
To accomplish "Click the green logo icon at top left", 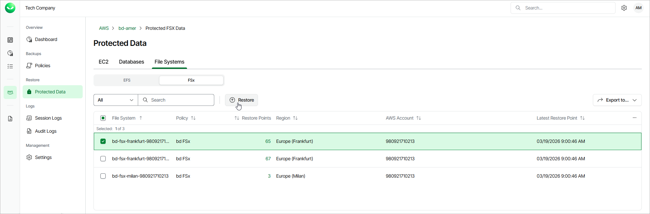I will [10, 8].
